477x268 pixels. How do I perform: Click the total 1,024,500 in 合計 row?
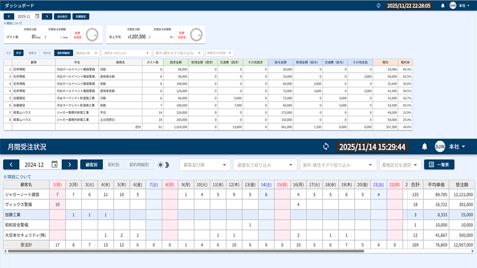coord(176,127)
